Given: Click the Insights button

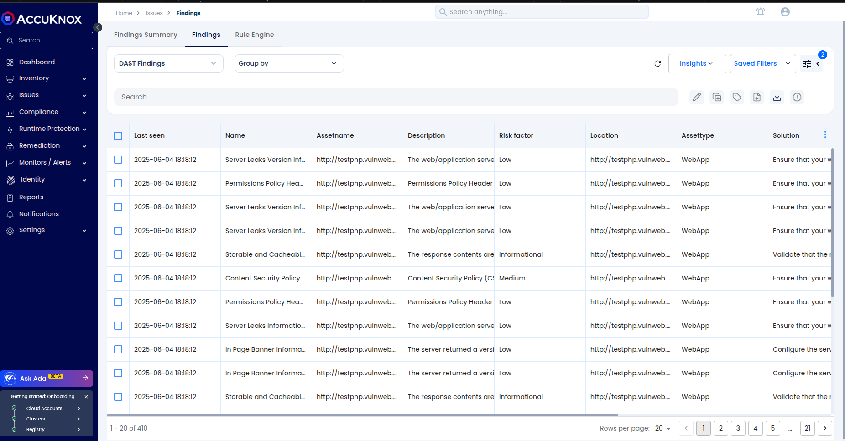Looking at the screenshot, I should pyautogui.click(x=696, y=63).
